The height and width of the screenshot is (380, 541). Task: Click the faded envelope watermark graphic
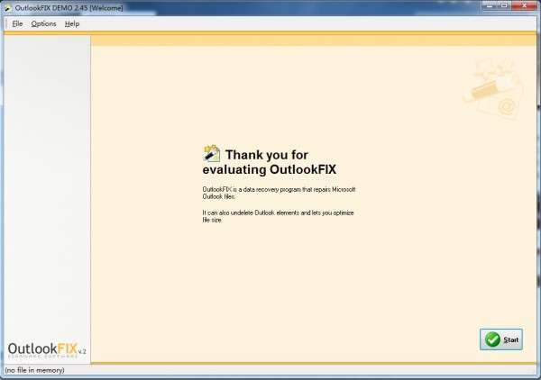click(x=494, y=89)
